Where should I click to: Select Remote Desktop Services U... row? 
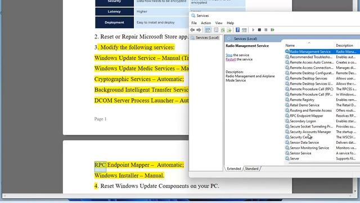pyautogui.click(x=322, y=83)
